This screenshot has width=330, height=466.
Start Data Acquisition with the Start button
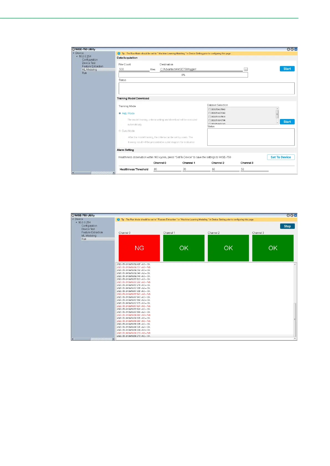(287, 69)
